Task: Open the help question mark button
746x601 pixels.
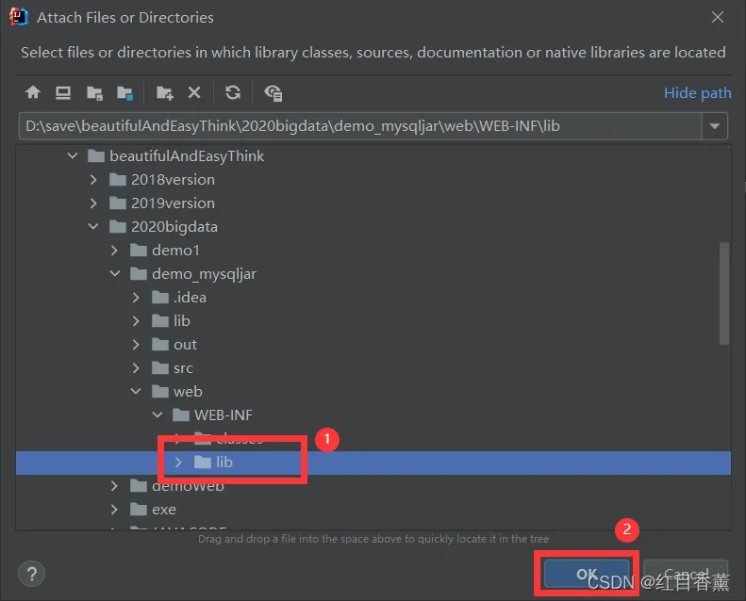Action: coord(31,574)
